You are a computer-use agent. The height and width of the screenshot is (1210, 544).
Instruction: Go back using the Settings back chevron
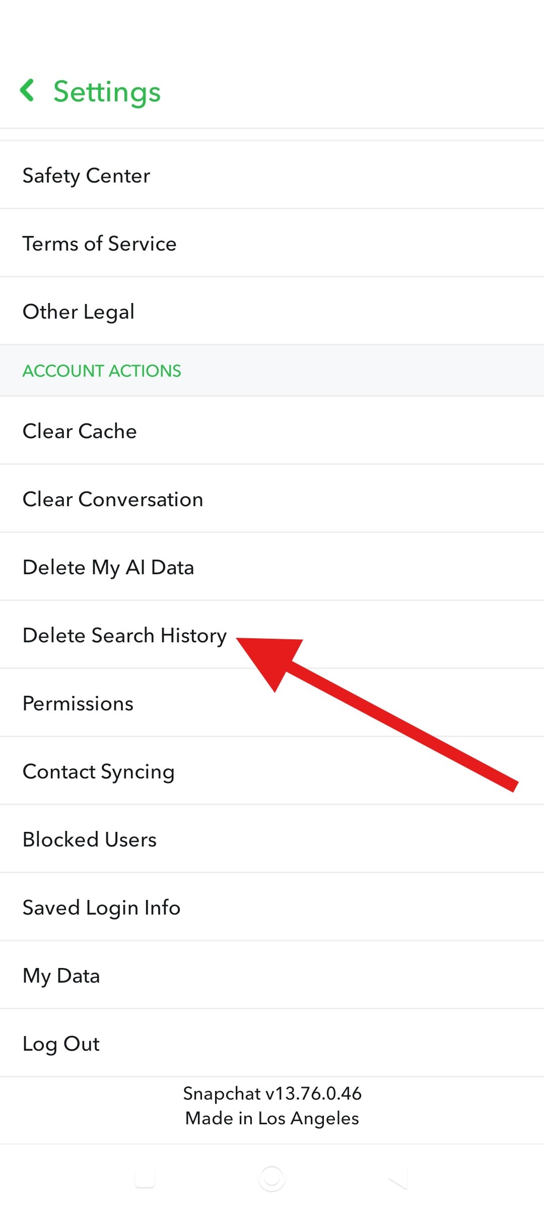click(x=29, y=91)
